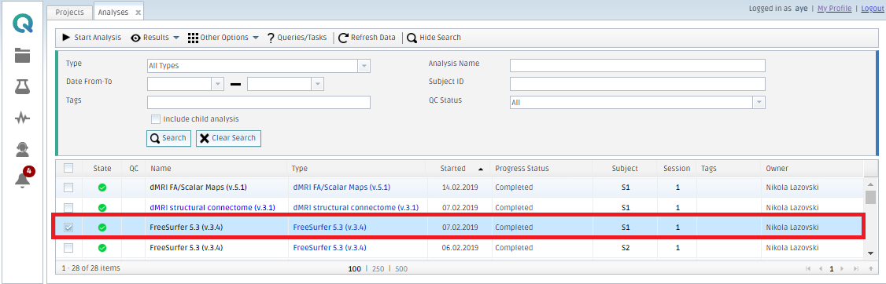Click the table scrollbar down arrow
Image resolution: width=886 pixels, height=284 pixels.
[871, 253]
